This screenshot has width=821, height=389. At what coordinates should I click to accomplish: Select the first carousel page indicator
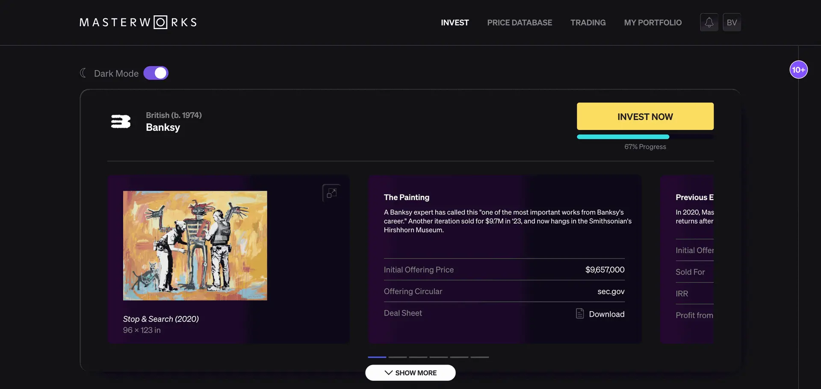pyautogui.click(x=377, y=357)
